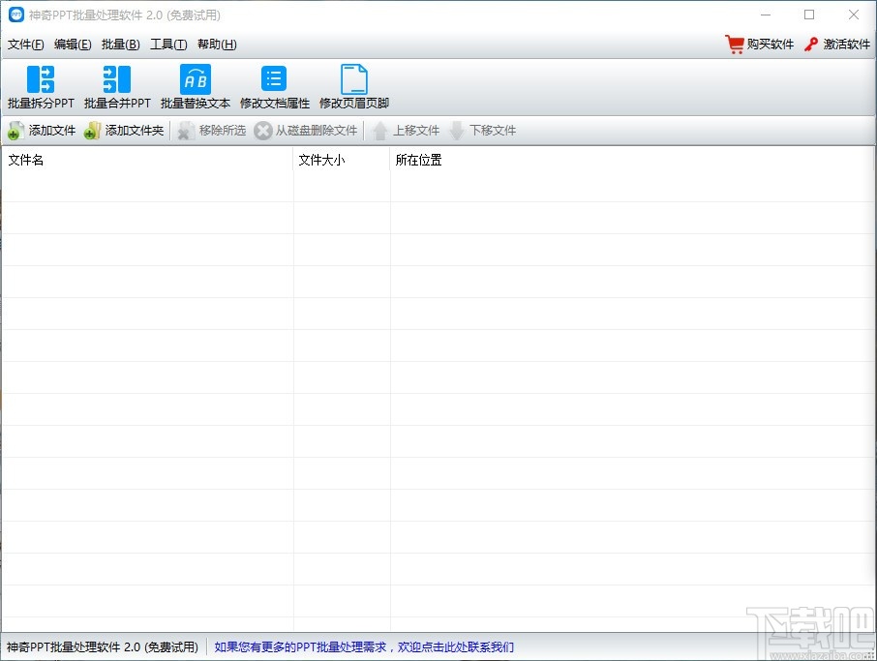Sort by the 文件大小 column header

click(342, 160)
